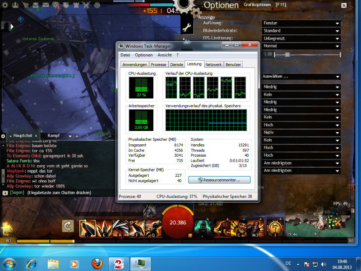Expand the party member portrait arrow
This screenshot has width=361, height=271.
[x=12, y=26]
